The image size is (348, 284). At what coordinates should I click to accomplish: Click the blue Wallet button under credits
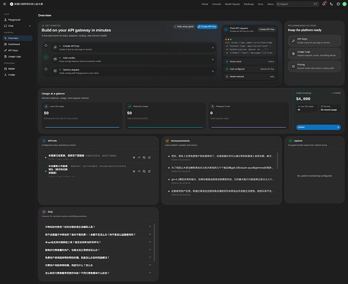tap(318, 127)
